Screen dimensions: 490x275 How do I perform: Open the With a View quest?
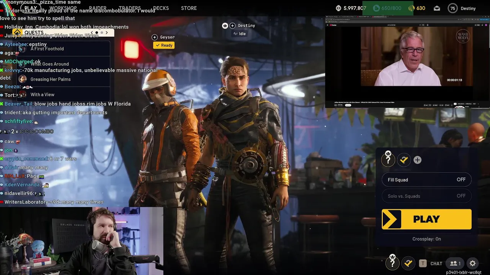coord(64,94)
